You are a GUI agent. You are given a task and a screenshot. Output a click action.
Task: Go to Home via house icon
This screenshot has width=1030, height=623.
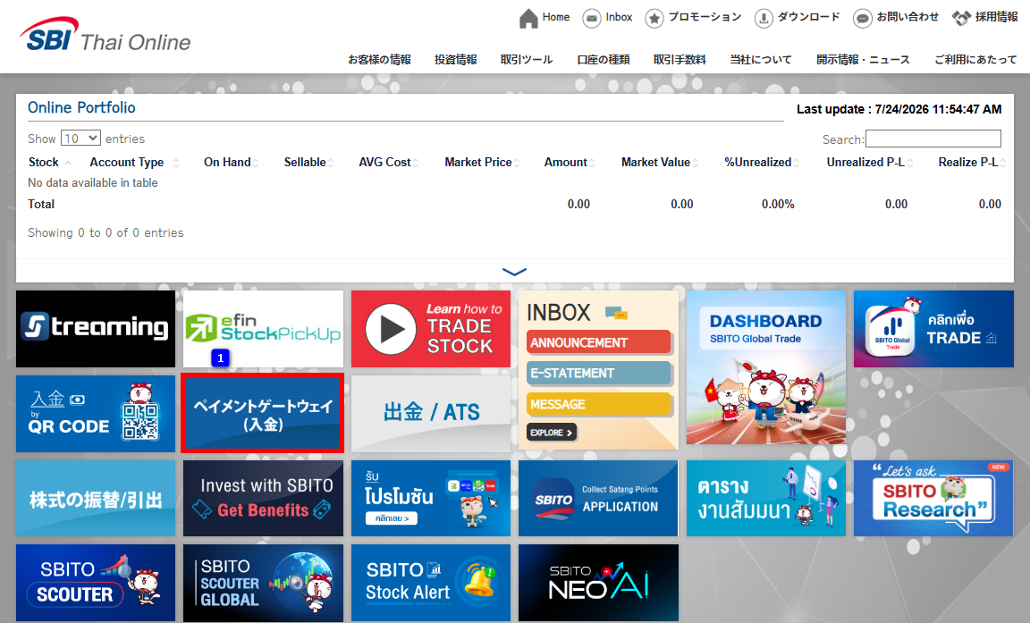(x=528, y=19)
